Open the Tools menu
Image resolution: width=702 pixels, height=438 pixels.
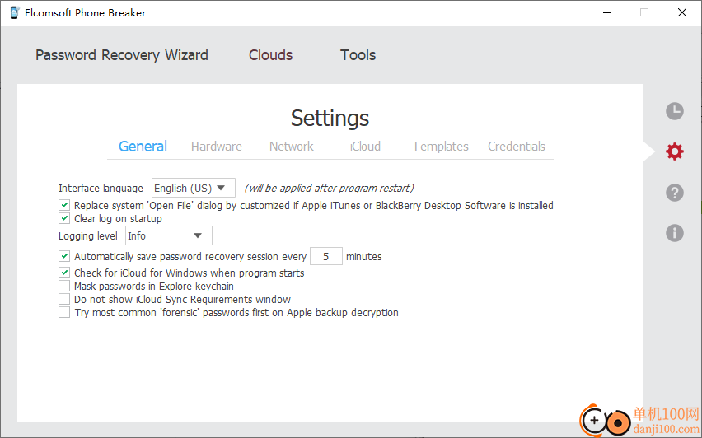click(x=358, y=55)
